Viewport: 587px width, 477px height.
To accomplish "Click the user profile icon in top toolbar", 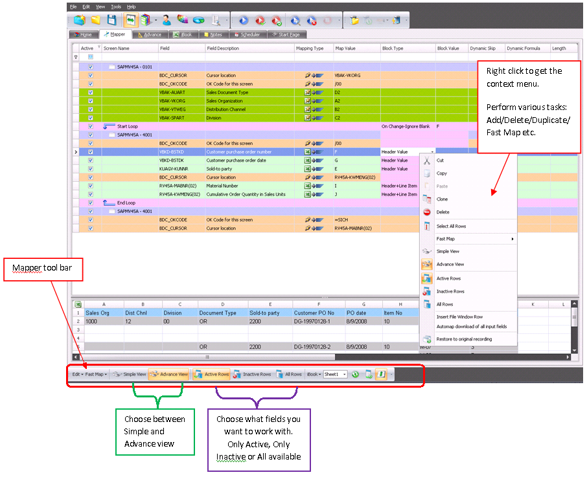I will tap(167, 21).
